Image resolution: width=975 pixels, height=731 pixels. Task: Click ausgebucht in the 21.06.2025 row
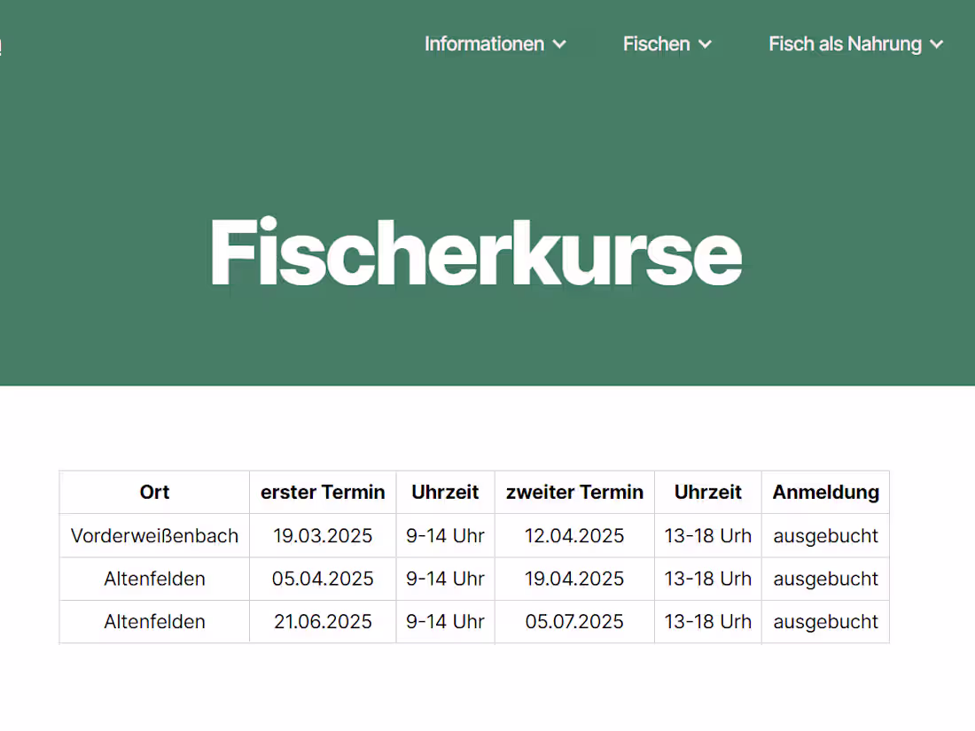point(826,622)
